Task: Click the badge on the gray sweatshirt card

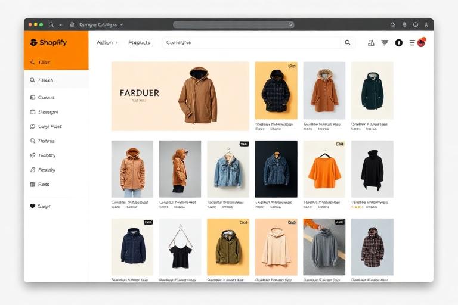Action: (339, 222)
